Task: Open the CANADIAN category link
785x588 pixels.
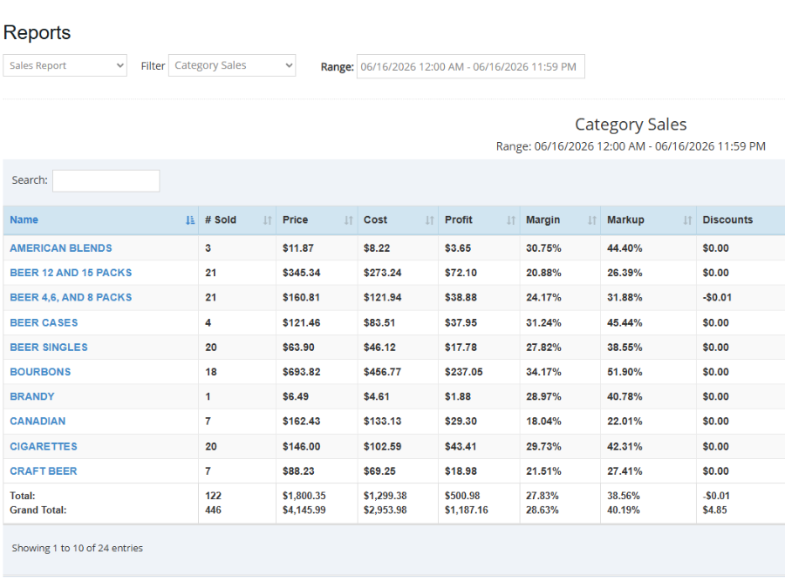Action: (x=38, y=421)
